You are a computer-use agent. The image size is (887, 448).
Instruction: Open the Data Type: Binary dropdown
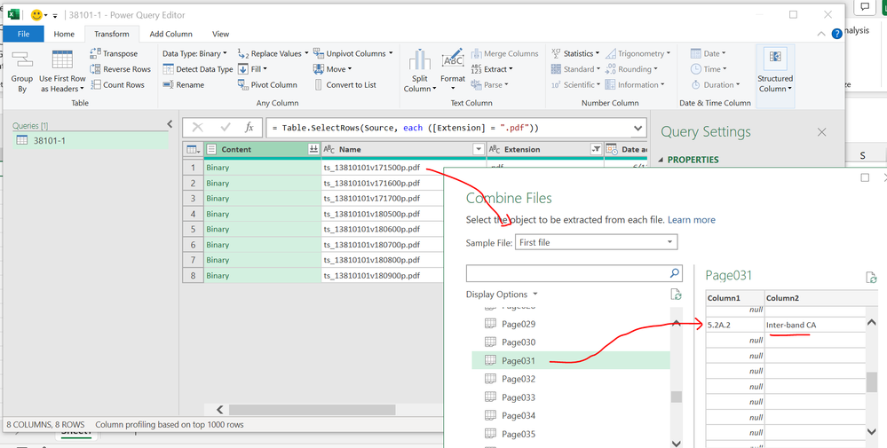click(194, 53)
